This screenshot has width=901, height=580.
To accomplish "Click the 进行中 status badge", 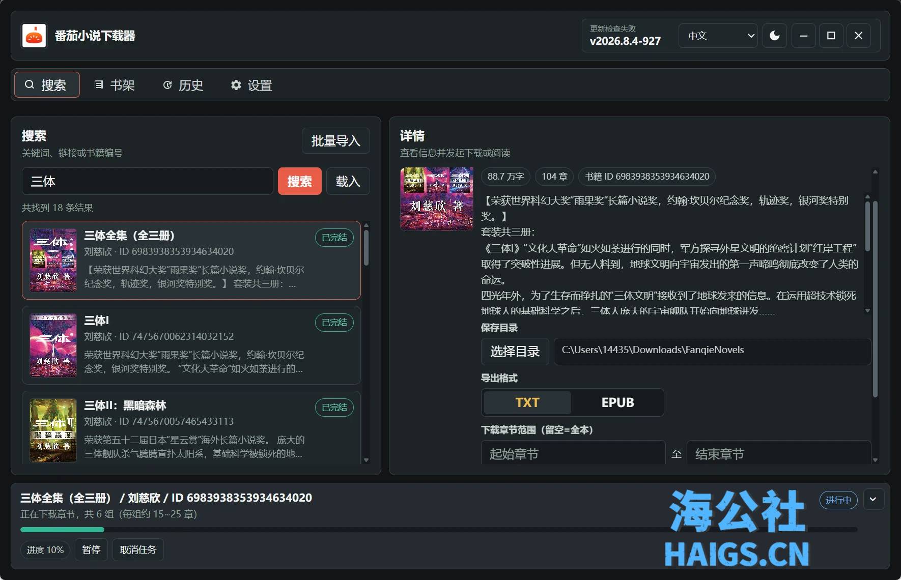I will [838, 500].
